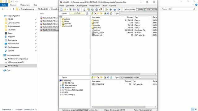This screenshot has width=198, height=111.
Task: Open the dropdown arrow next to the Open icon
Action: 67,10
